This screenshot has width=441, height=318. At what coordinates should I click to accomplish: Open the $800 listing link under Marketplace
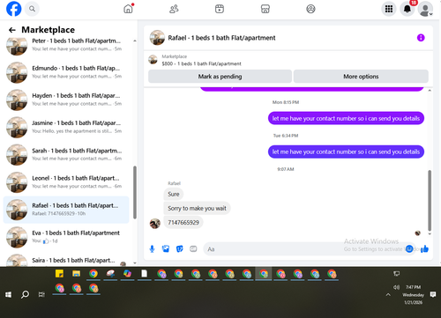(201, 63)
